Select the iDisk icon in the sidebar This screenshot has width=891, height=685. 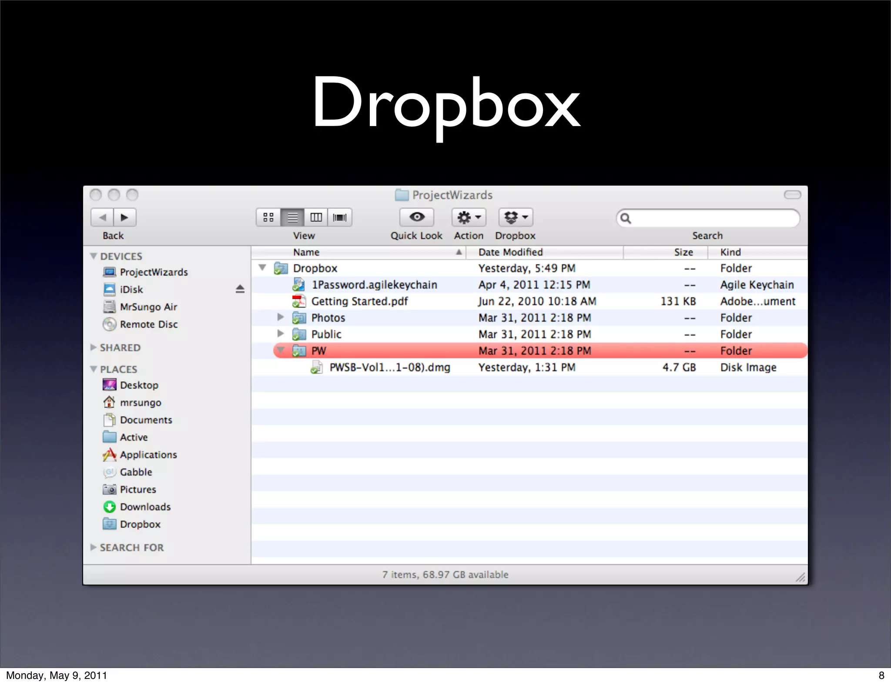[x=109, y=289]
